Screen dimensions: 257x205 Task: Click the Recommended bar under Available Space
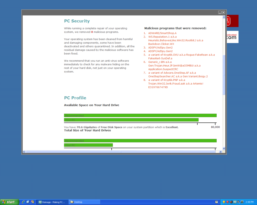point(140,115)
